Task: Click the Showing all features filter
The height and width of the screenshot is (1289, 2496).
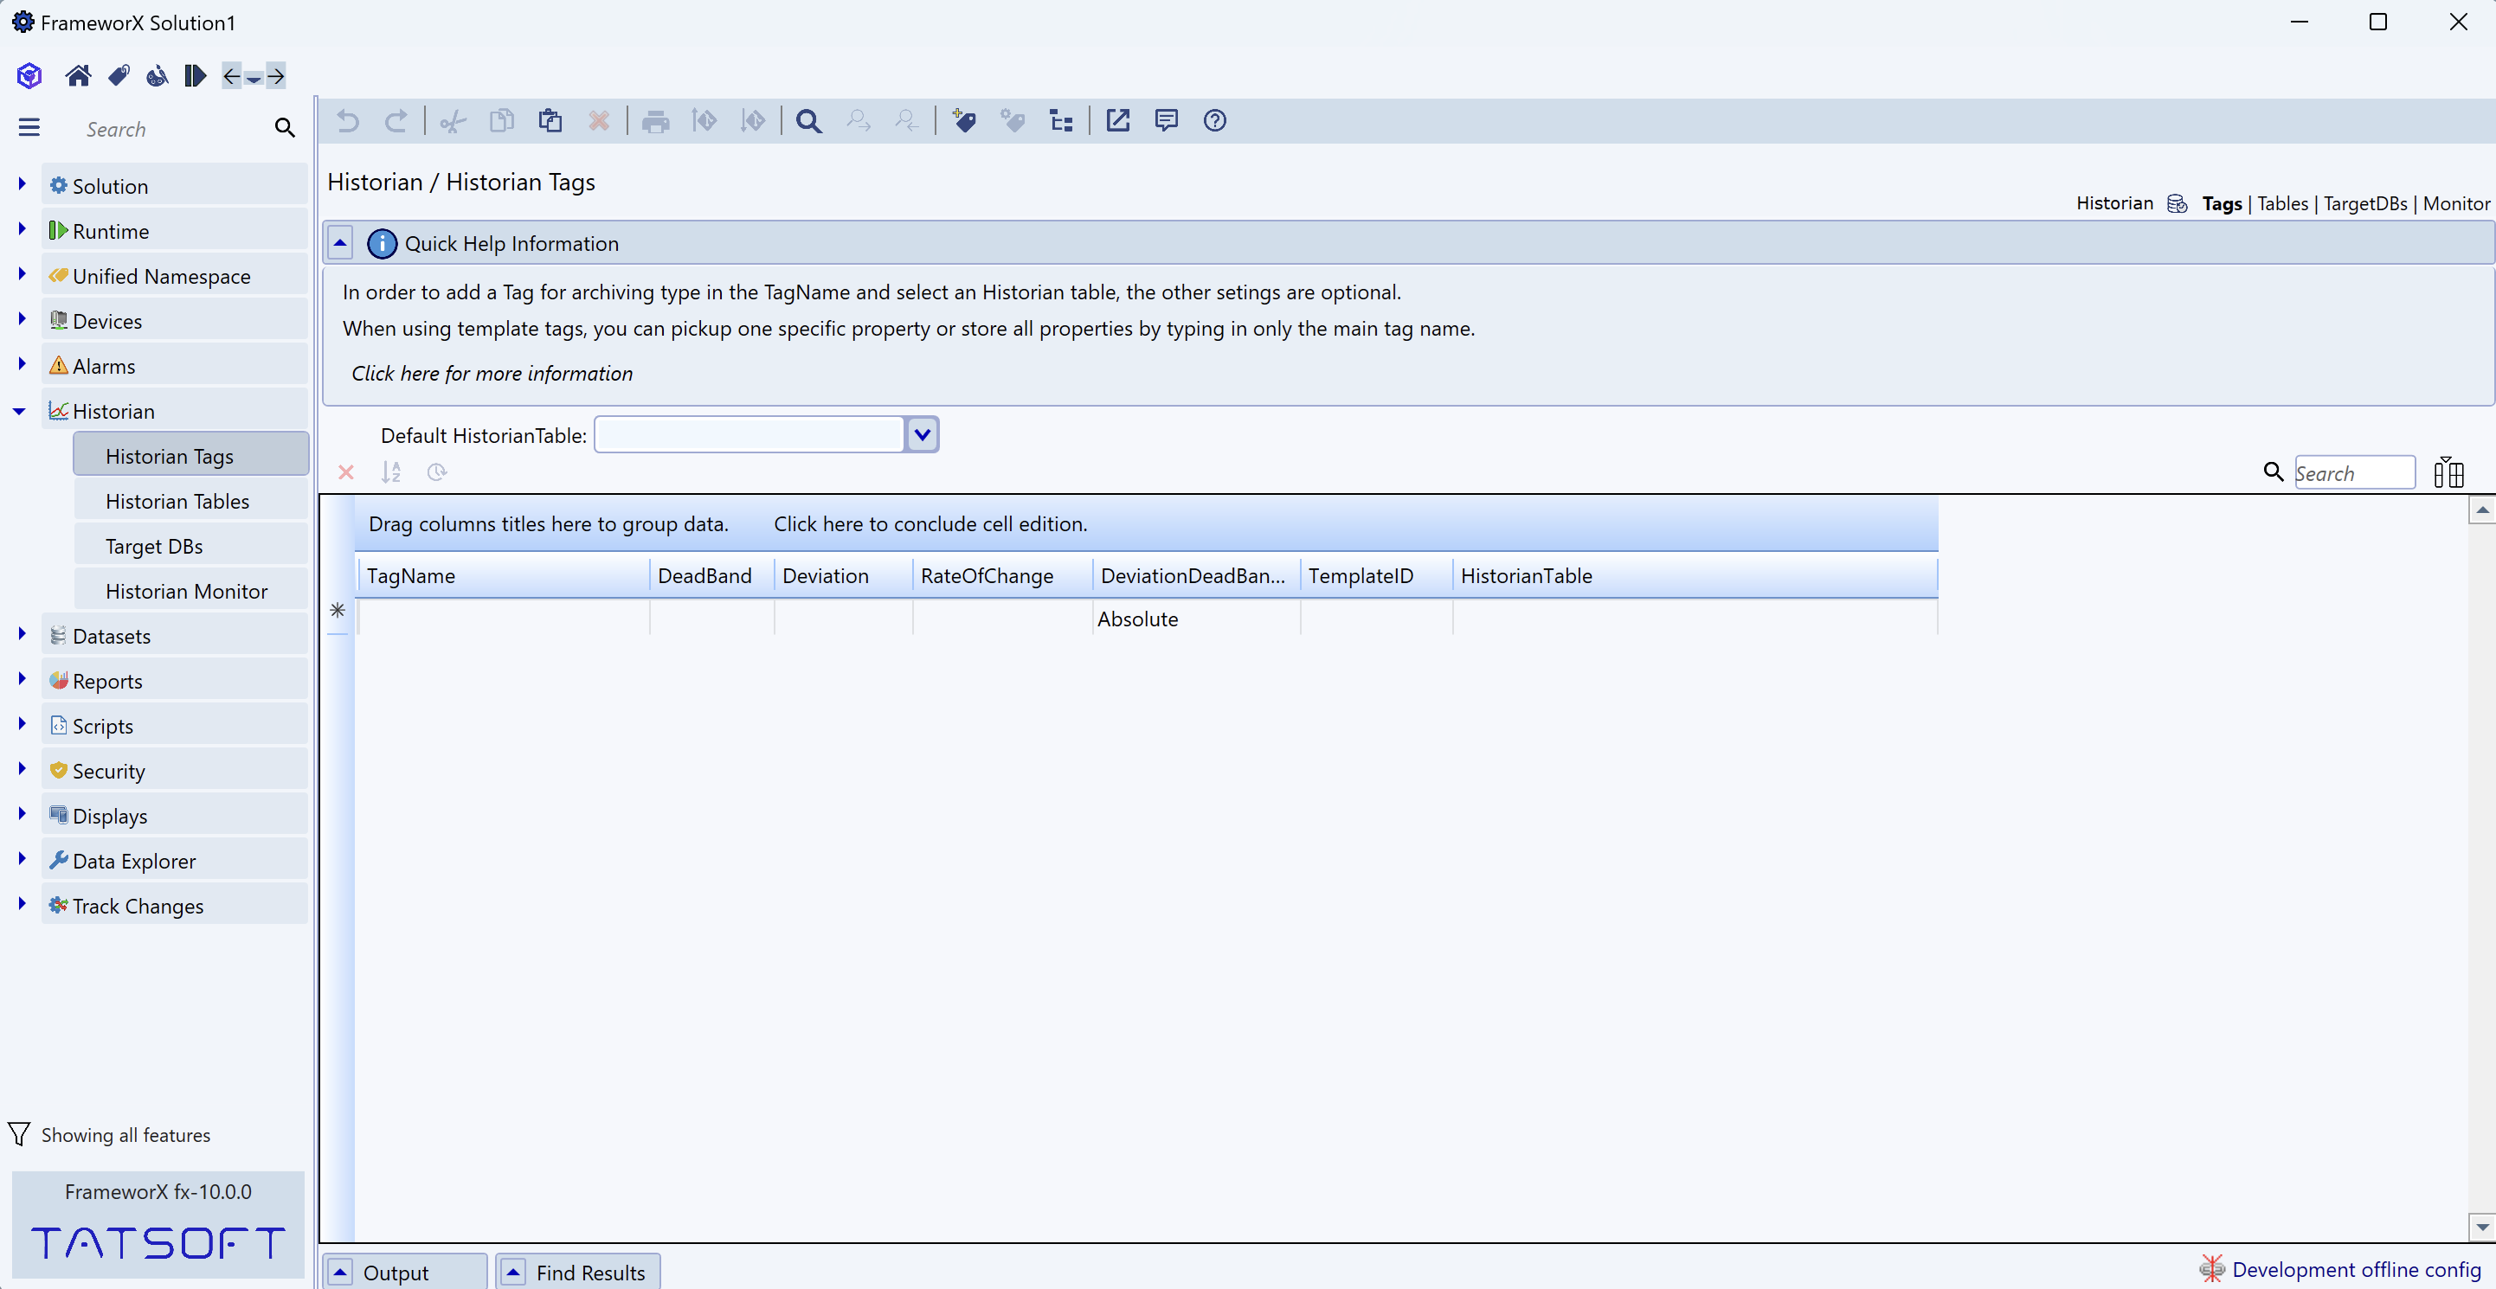Action: click(111, 1135)
